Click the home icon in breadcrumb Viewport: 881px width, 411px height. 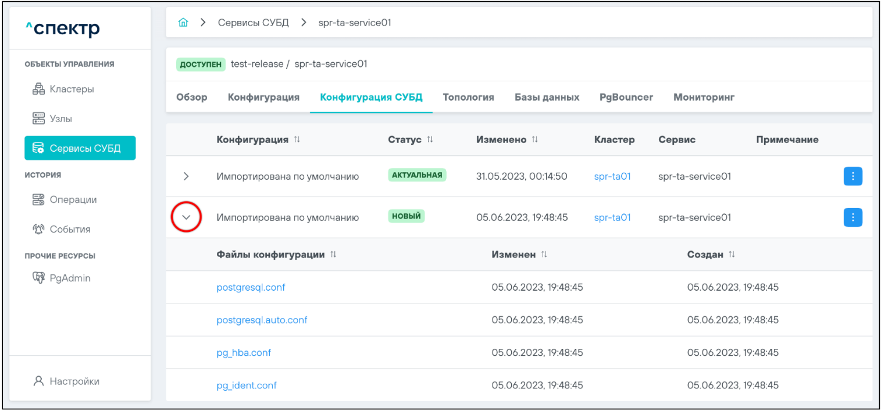[x=183, y=23]
